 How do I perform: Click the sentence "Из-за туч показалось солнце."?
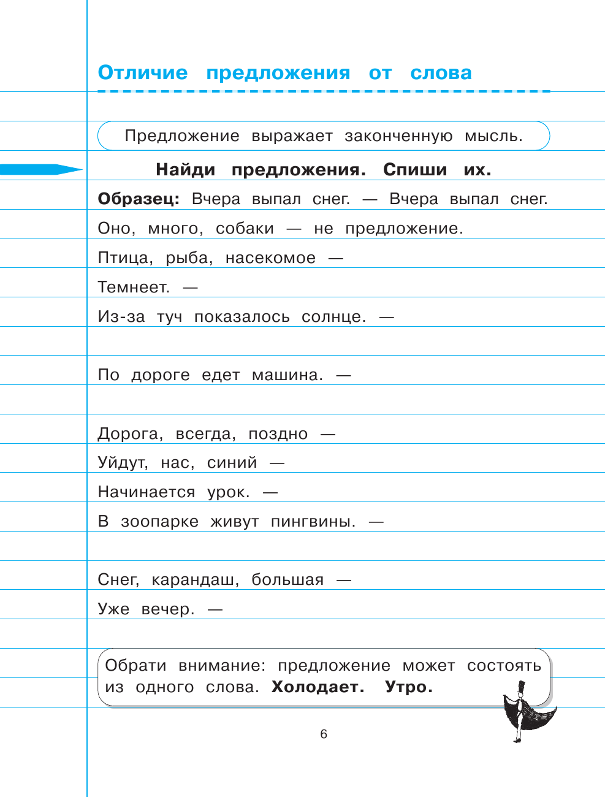tap(232, 317)
